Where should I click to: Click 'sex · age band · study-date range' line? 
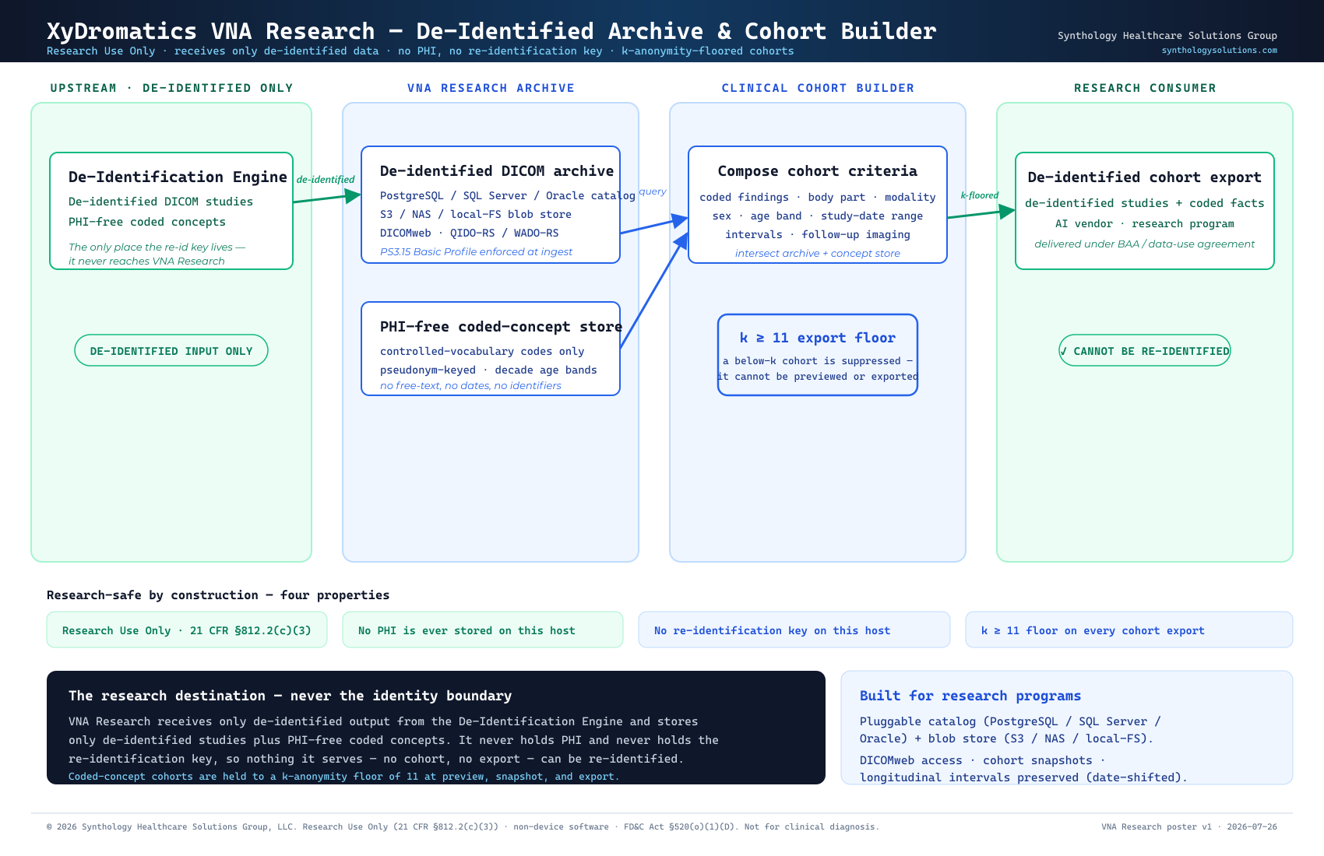pyautogui.click(x=818, y=216)
